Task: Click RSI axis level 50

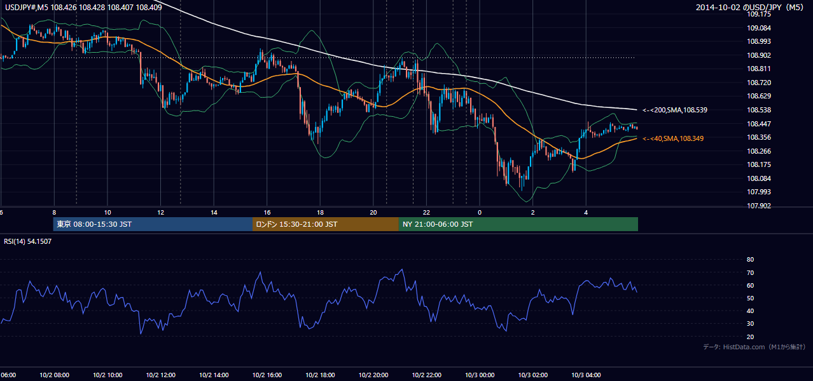Action: pyautogui.click(x=750, y=298)
